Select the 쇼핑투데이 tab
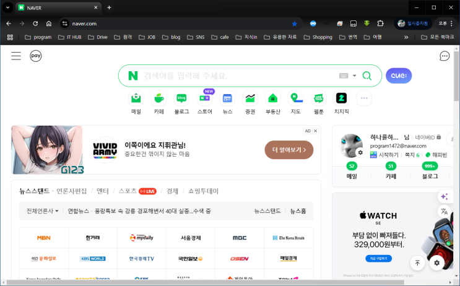The height and width of the screenshot is (286, 460). pos(203,191)
